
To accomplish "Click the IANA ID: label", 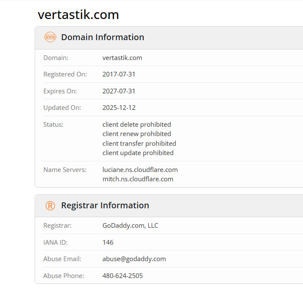I will click(55, 242).
